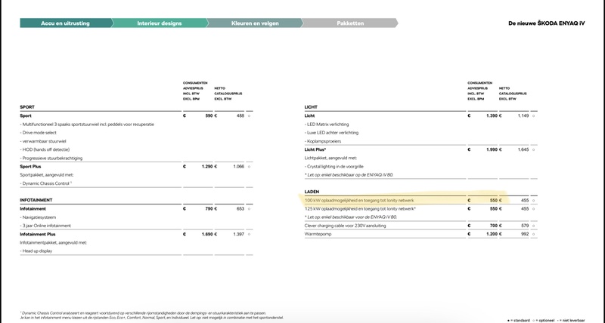Click the optional circle for 125 kW charging
The image size is (605, 323).
pyautogui.click(x=534, y=208)
